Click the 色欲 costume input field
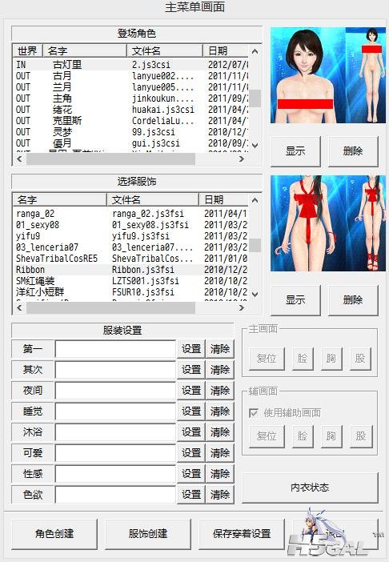389x562 pixels. click(115, 495)
